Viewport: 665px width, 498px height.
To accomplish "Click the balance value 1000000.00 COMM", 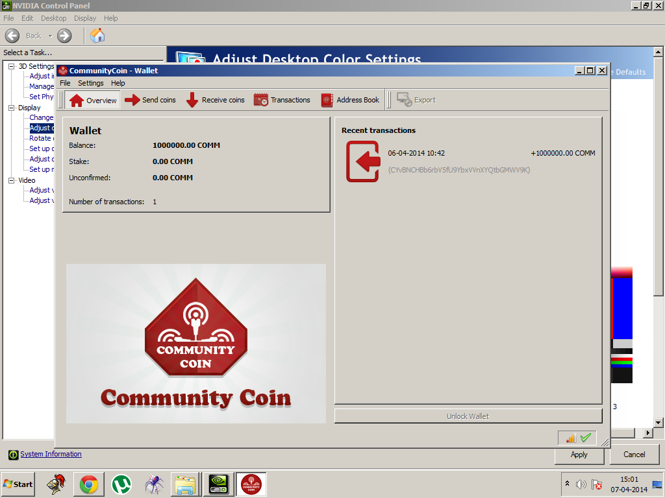I will [x=186, y=145].
